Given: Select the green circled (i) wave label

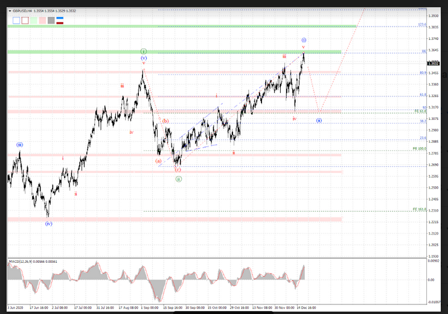Looking at the screenshot, I should point(144,51).
